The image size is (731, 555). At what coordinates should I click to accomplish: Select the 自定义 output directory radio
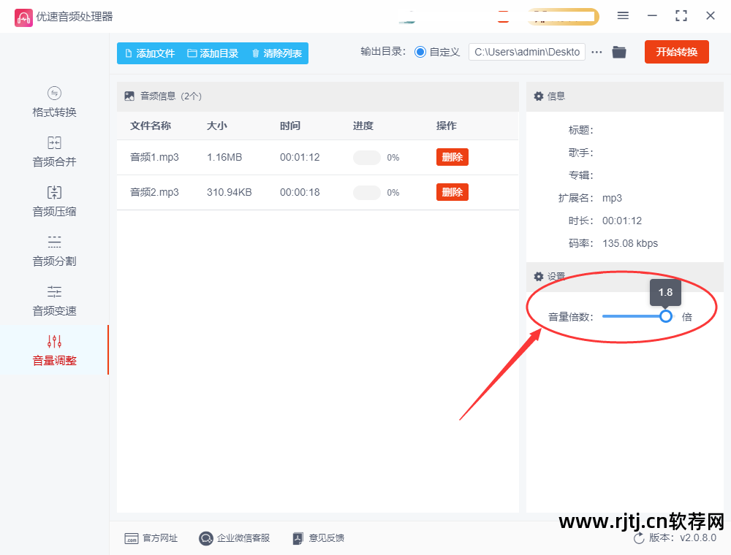click(x=420, y=52)
